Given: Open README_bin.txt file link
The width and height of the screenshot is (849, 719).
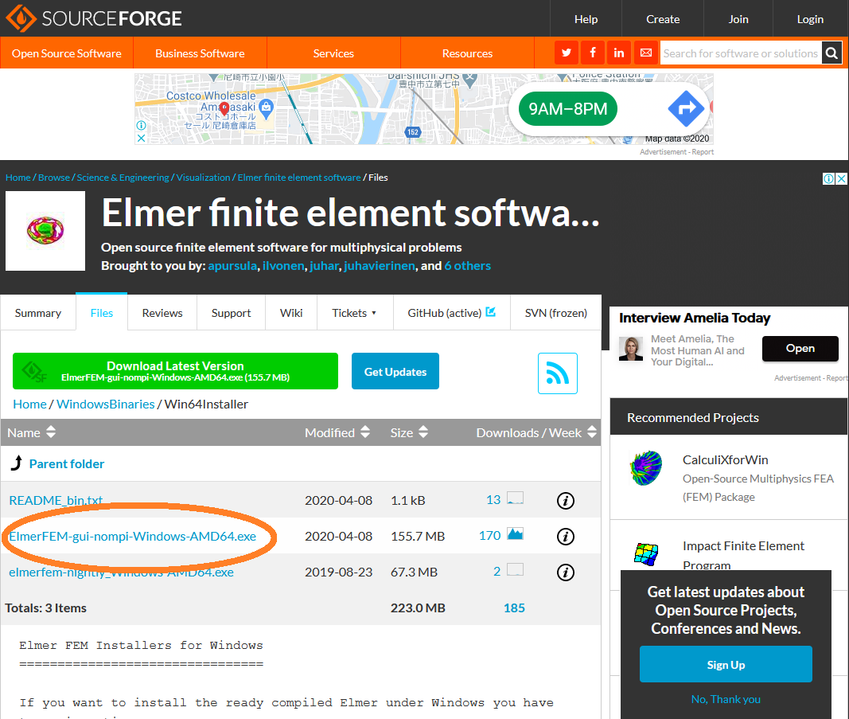Looking at the screenshot, I should point(56,500).
